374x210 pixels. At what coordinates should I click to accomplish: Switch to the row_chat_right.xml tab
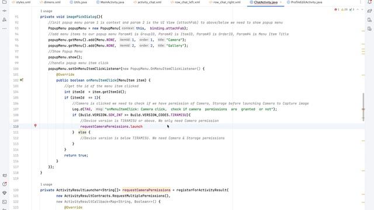[224, 2]
